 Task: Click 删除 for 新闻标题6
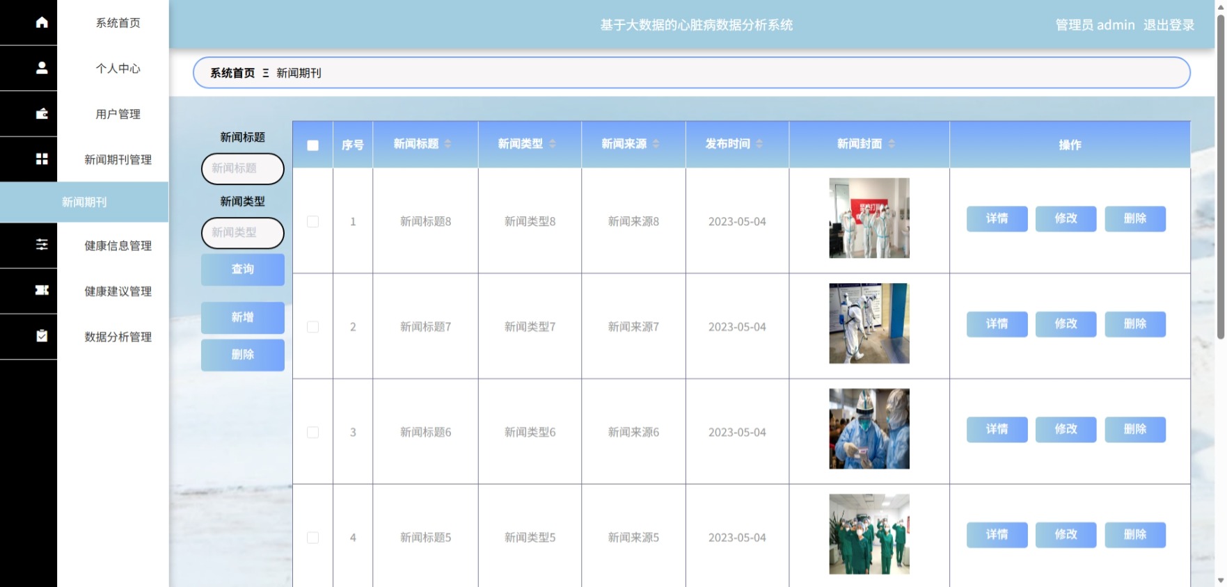pos(1135,429)
